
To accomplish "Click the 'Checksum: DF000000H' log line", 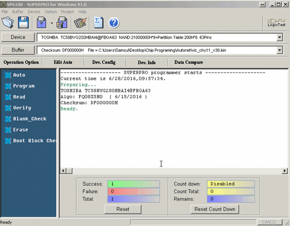I will (x=89, y=103).
